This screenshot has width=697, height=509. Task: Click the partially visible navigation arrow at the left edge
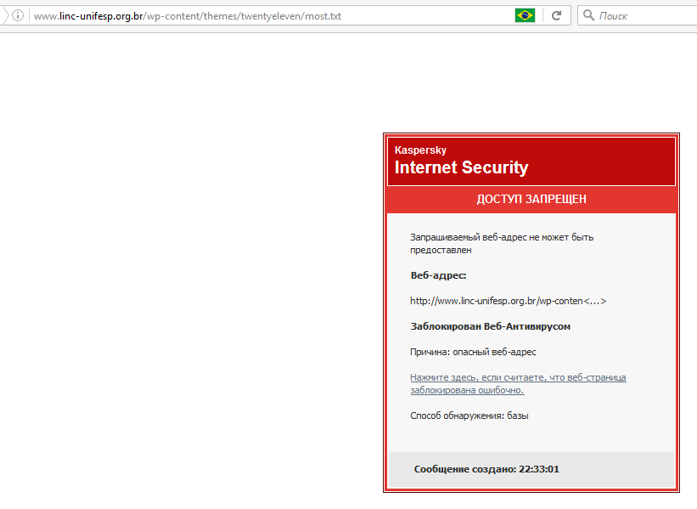3,15
